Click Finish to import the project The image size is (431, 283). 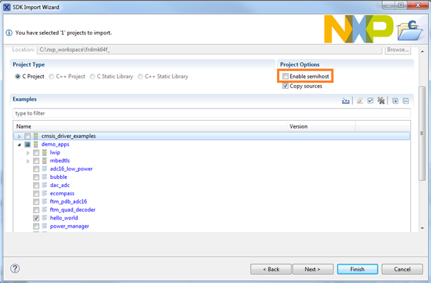click(357, 269)
